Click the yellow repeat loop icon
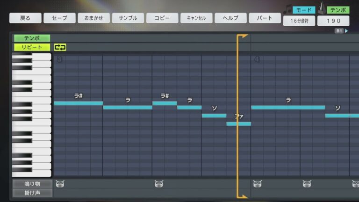The height and width of the screenshot is (202, 359). (x=60, y=47)
